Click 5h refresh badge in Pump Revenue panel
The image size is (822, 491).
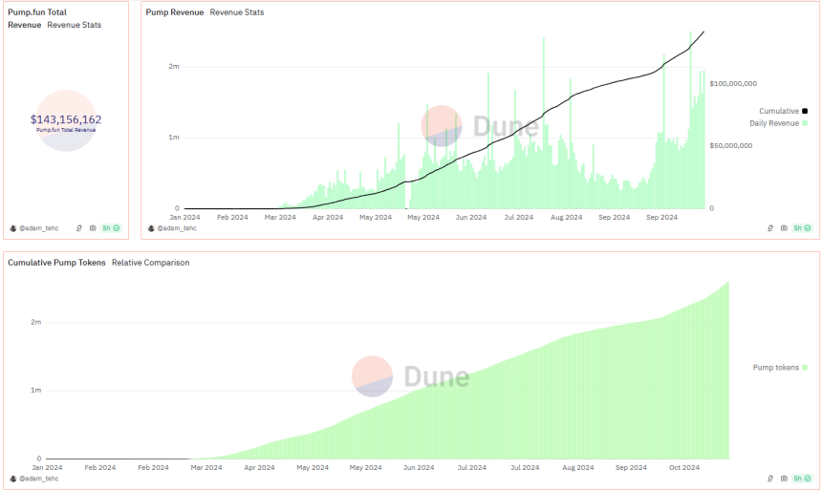[802, 228]
